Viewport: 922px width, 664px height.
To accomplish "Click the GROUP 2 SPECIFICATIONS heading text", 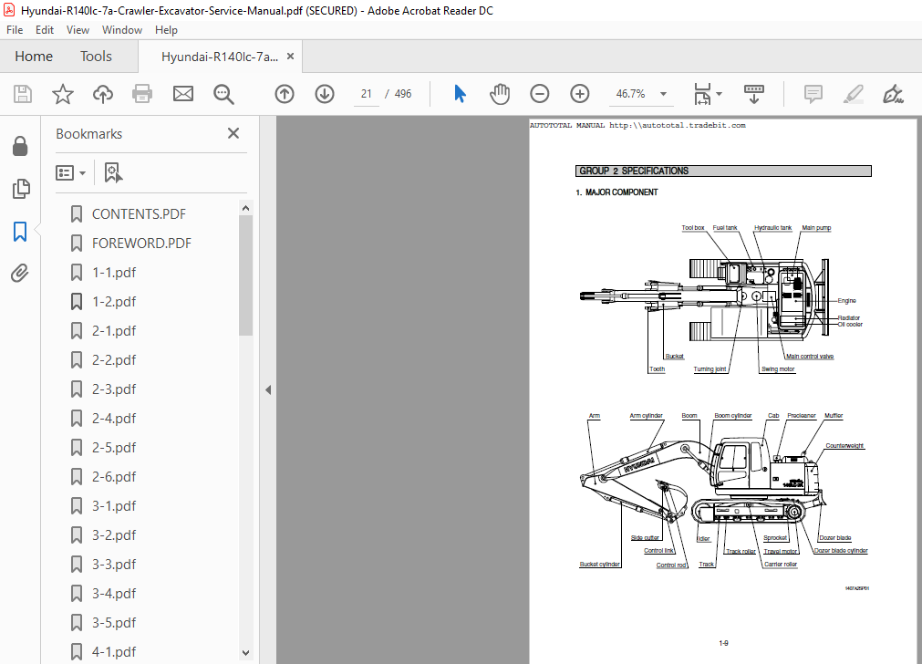I will click(634, 171).
